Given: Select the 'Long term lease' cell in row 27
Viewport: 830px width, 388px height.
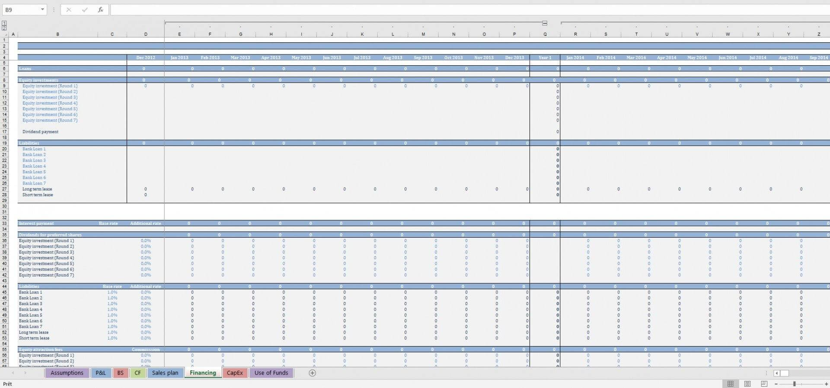Looking at the screenshot, I should (x=37, y=189).
